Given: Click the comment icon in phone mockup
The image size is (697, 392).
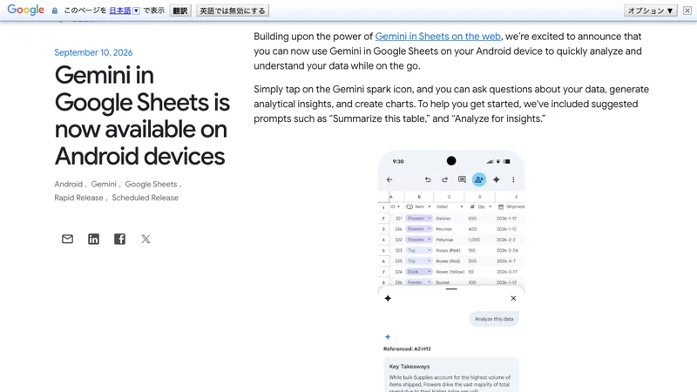Looking at the screenshot, I should point(462,179).
